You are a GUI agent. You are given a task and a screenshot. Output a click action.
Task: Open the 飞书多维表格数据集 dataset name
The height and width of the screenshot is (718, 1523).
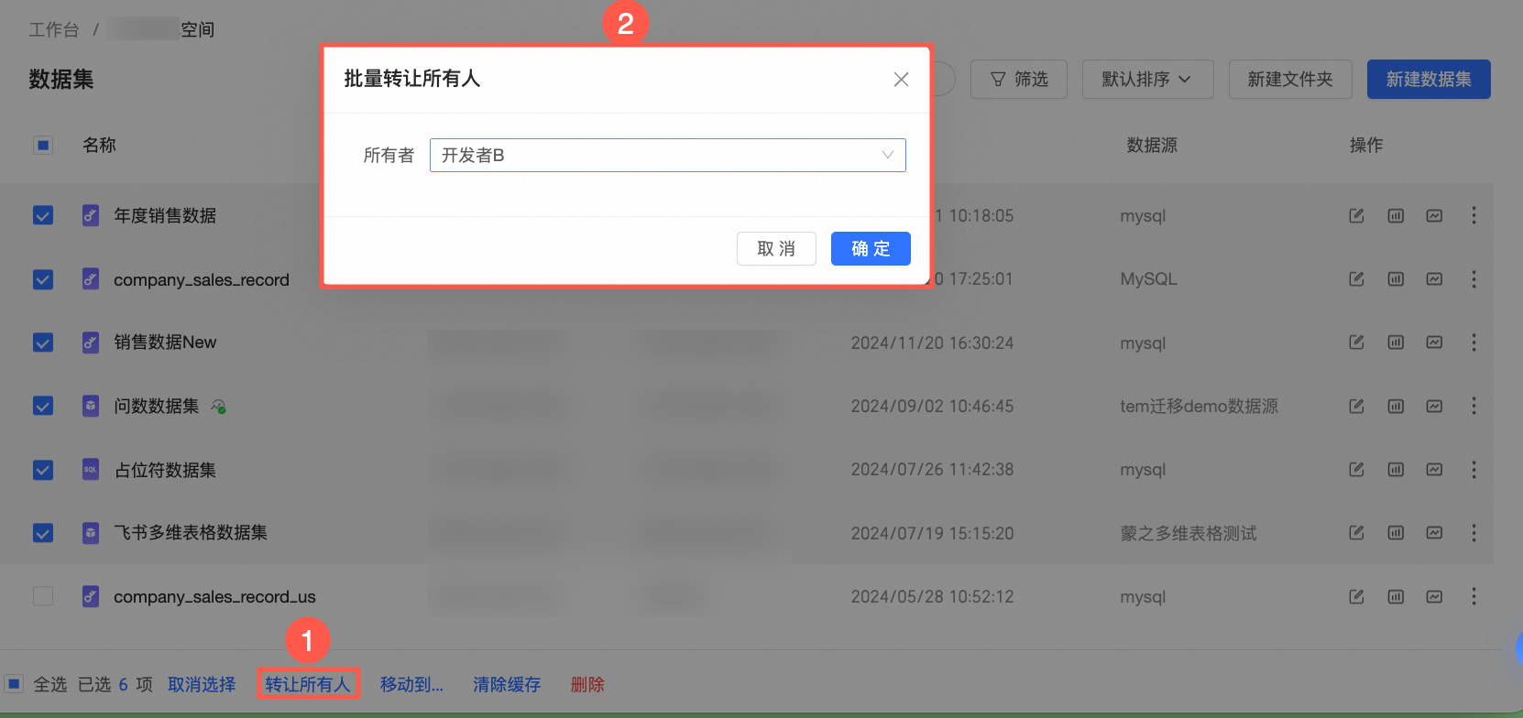click(x=191, y=533)
